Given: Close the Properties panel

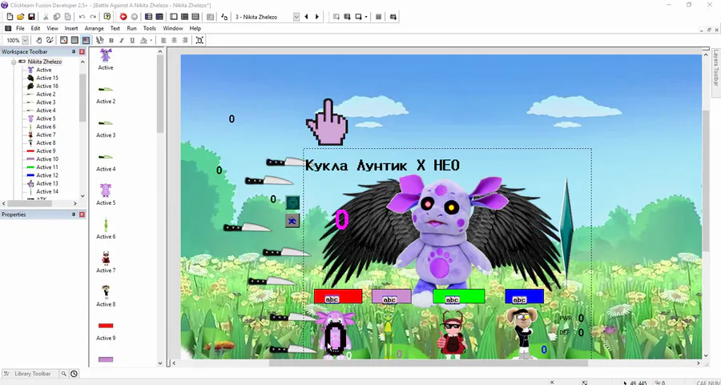Looking at the screenshot, I should coord(82,214).
